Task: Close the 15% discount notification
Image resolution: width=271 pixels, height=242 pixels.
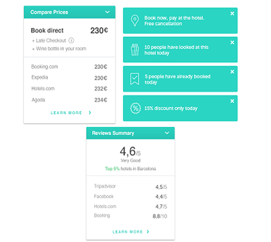Action: coord(232,101)
